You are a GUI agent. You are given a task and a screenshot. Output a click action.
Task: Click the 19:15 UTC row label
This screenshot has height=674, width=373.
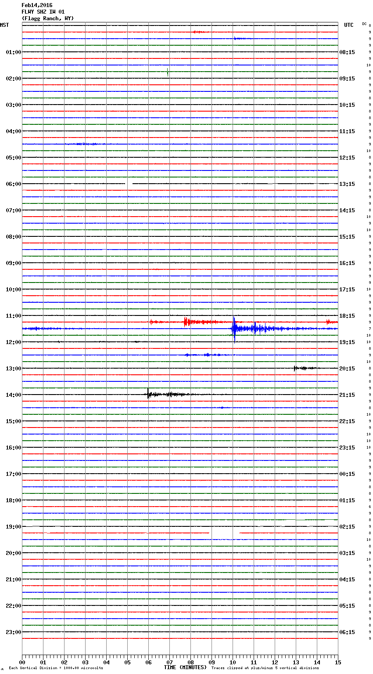pos(347,342)
